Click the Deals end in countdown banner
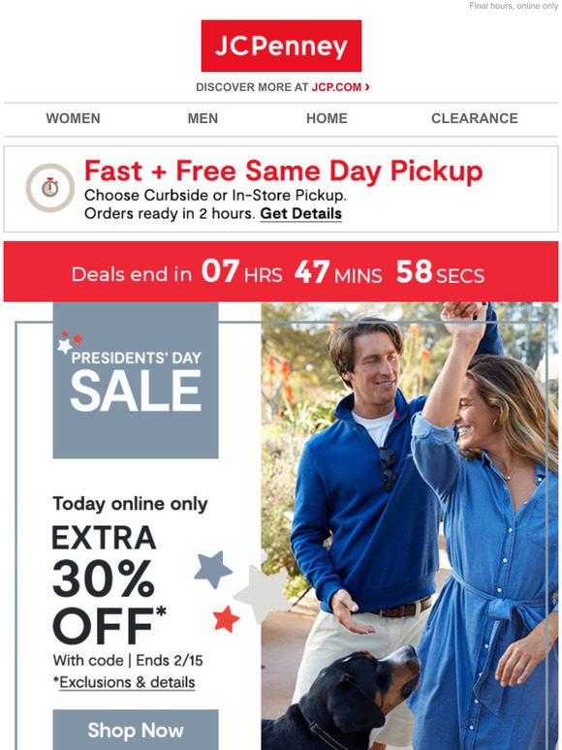 tap(281, 271)
